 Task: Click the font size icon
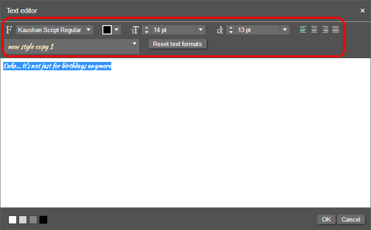point(135,30)
